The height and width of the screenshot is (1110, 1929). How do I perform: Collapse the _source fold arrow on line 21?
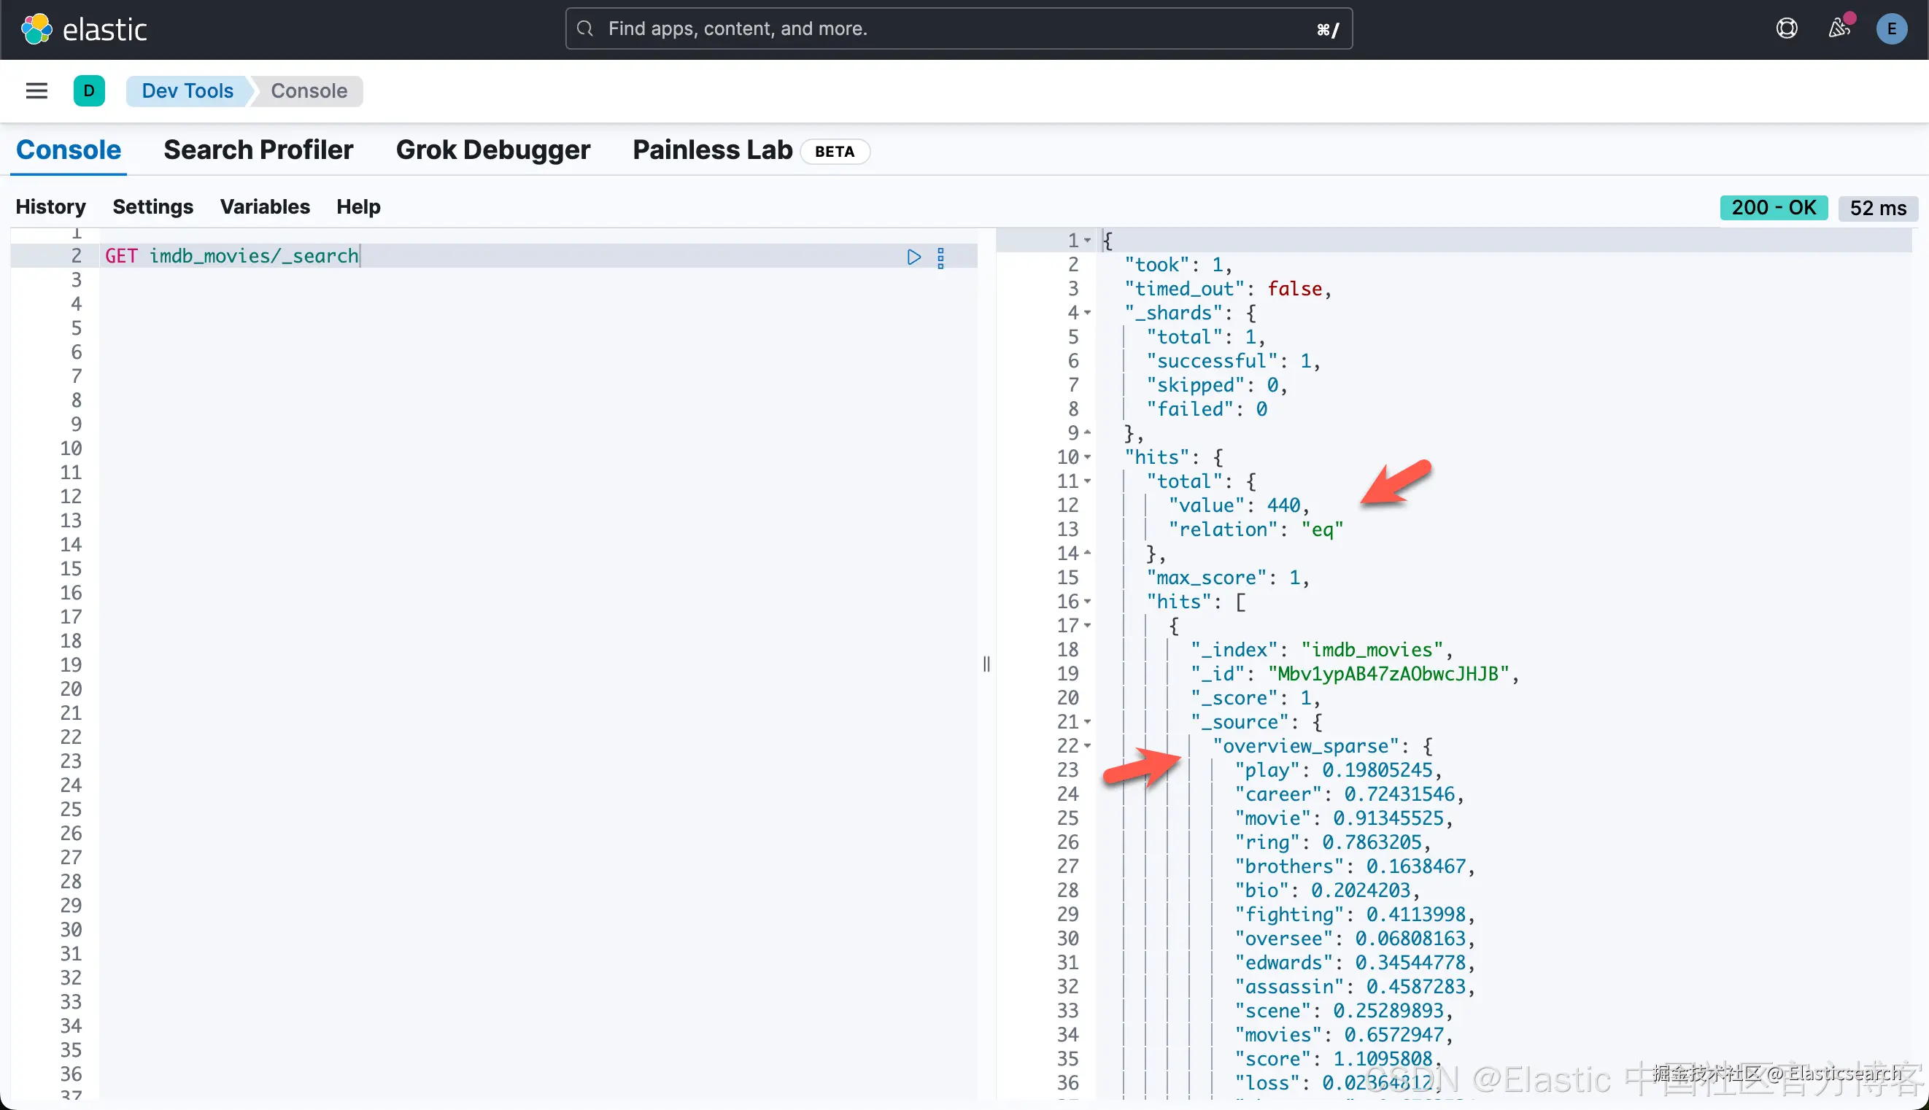point(1088,722)
